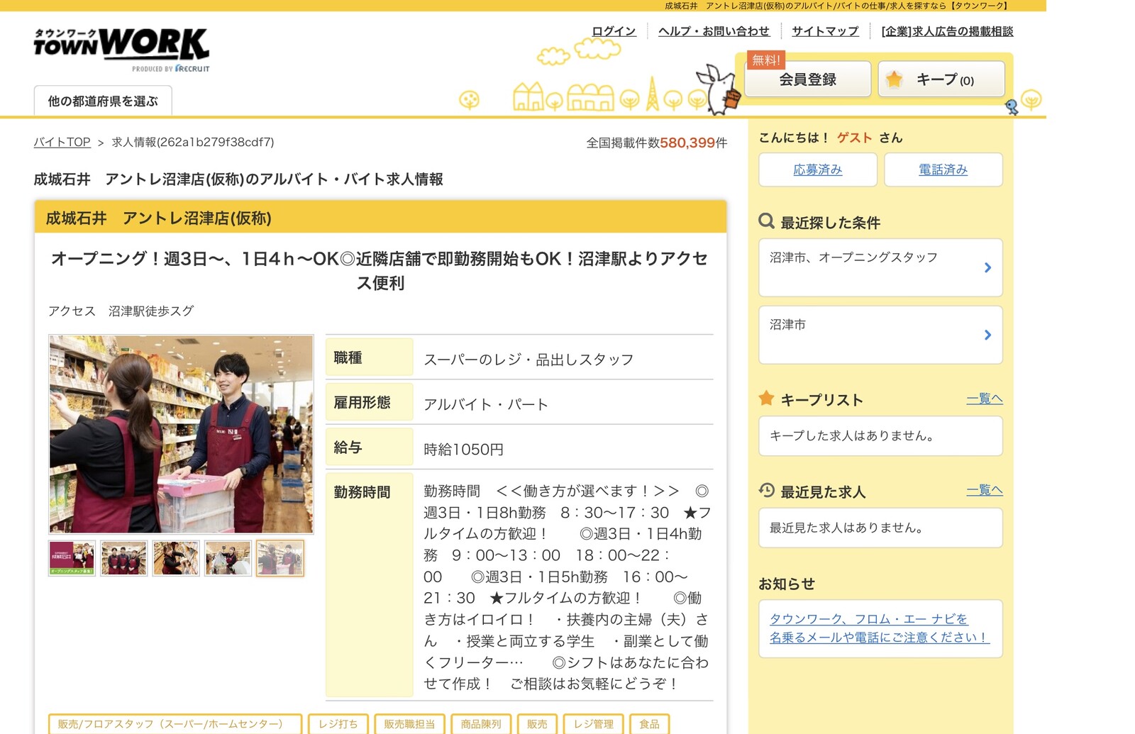Select the fourth photo thumbnail
Viewport: 1135px width, 734px height.
[x=228, y=558]
